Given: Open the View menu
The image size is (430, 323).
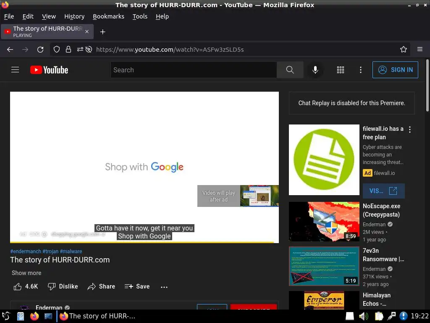Looking at the screenshot, I should (x=49, y=16).
